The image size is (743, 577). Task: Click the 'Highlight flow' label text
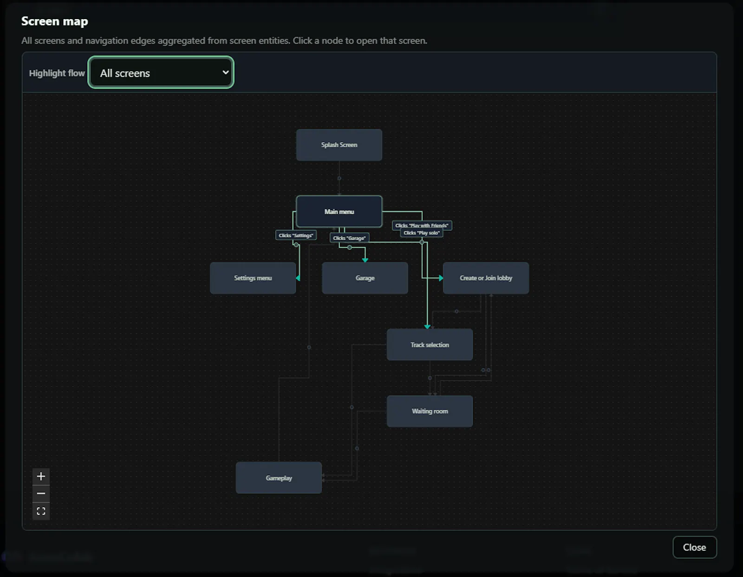[57, 73]
